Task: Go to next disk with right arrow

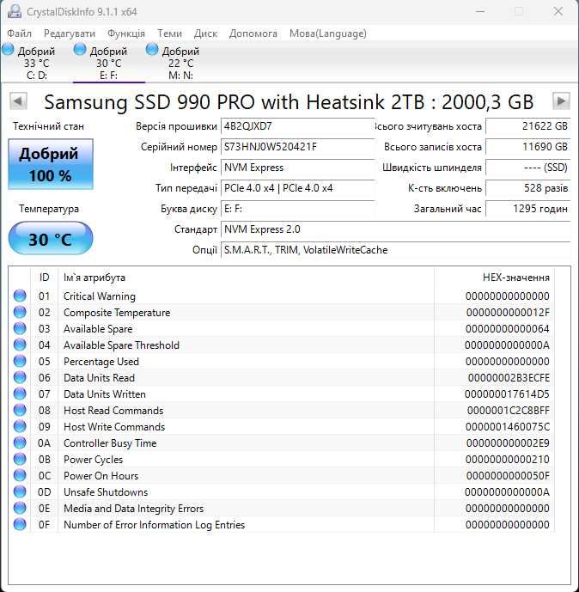Action: coord(561,101)
